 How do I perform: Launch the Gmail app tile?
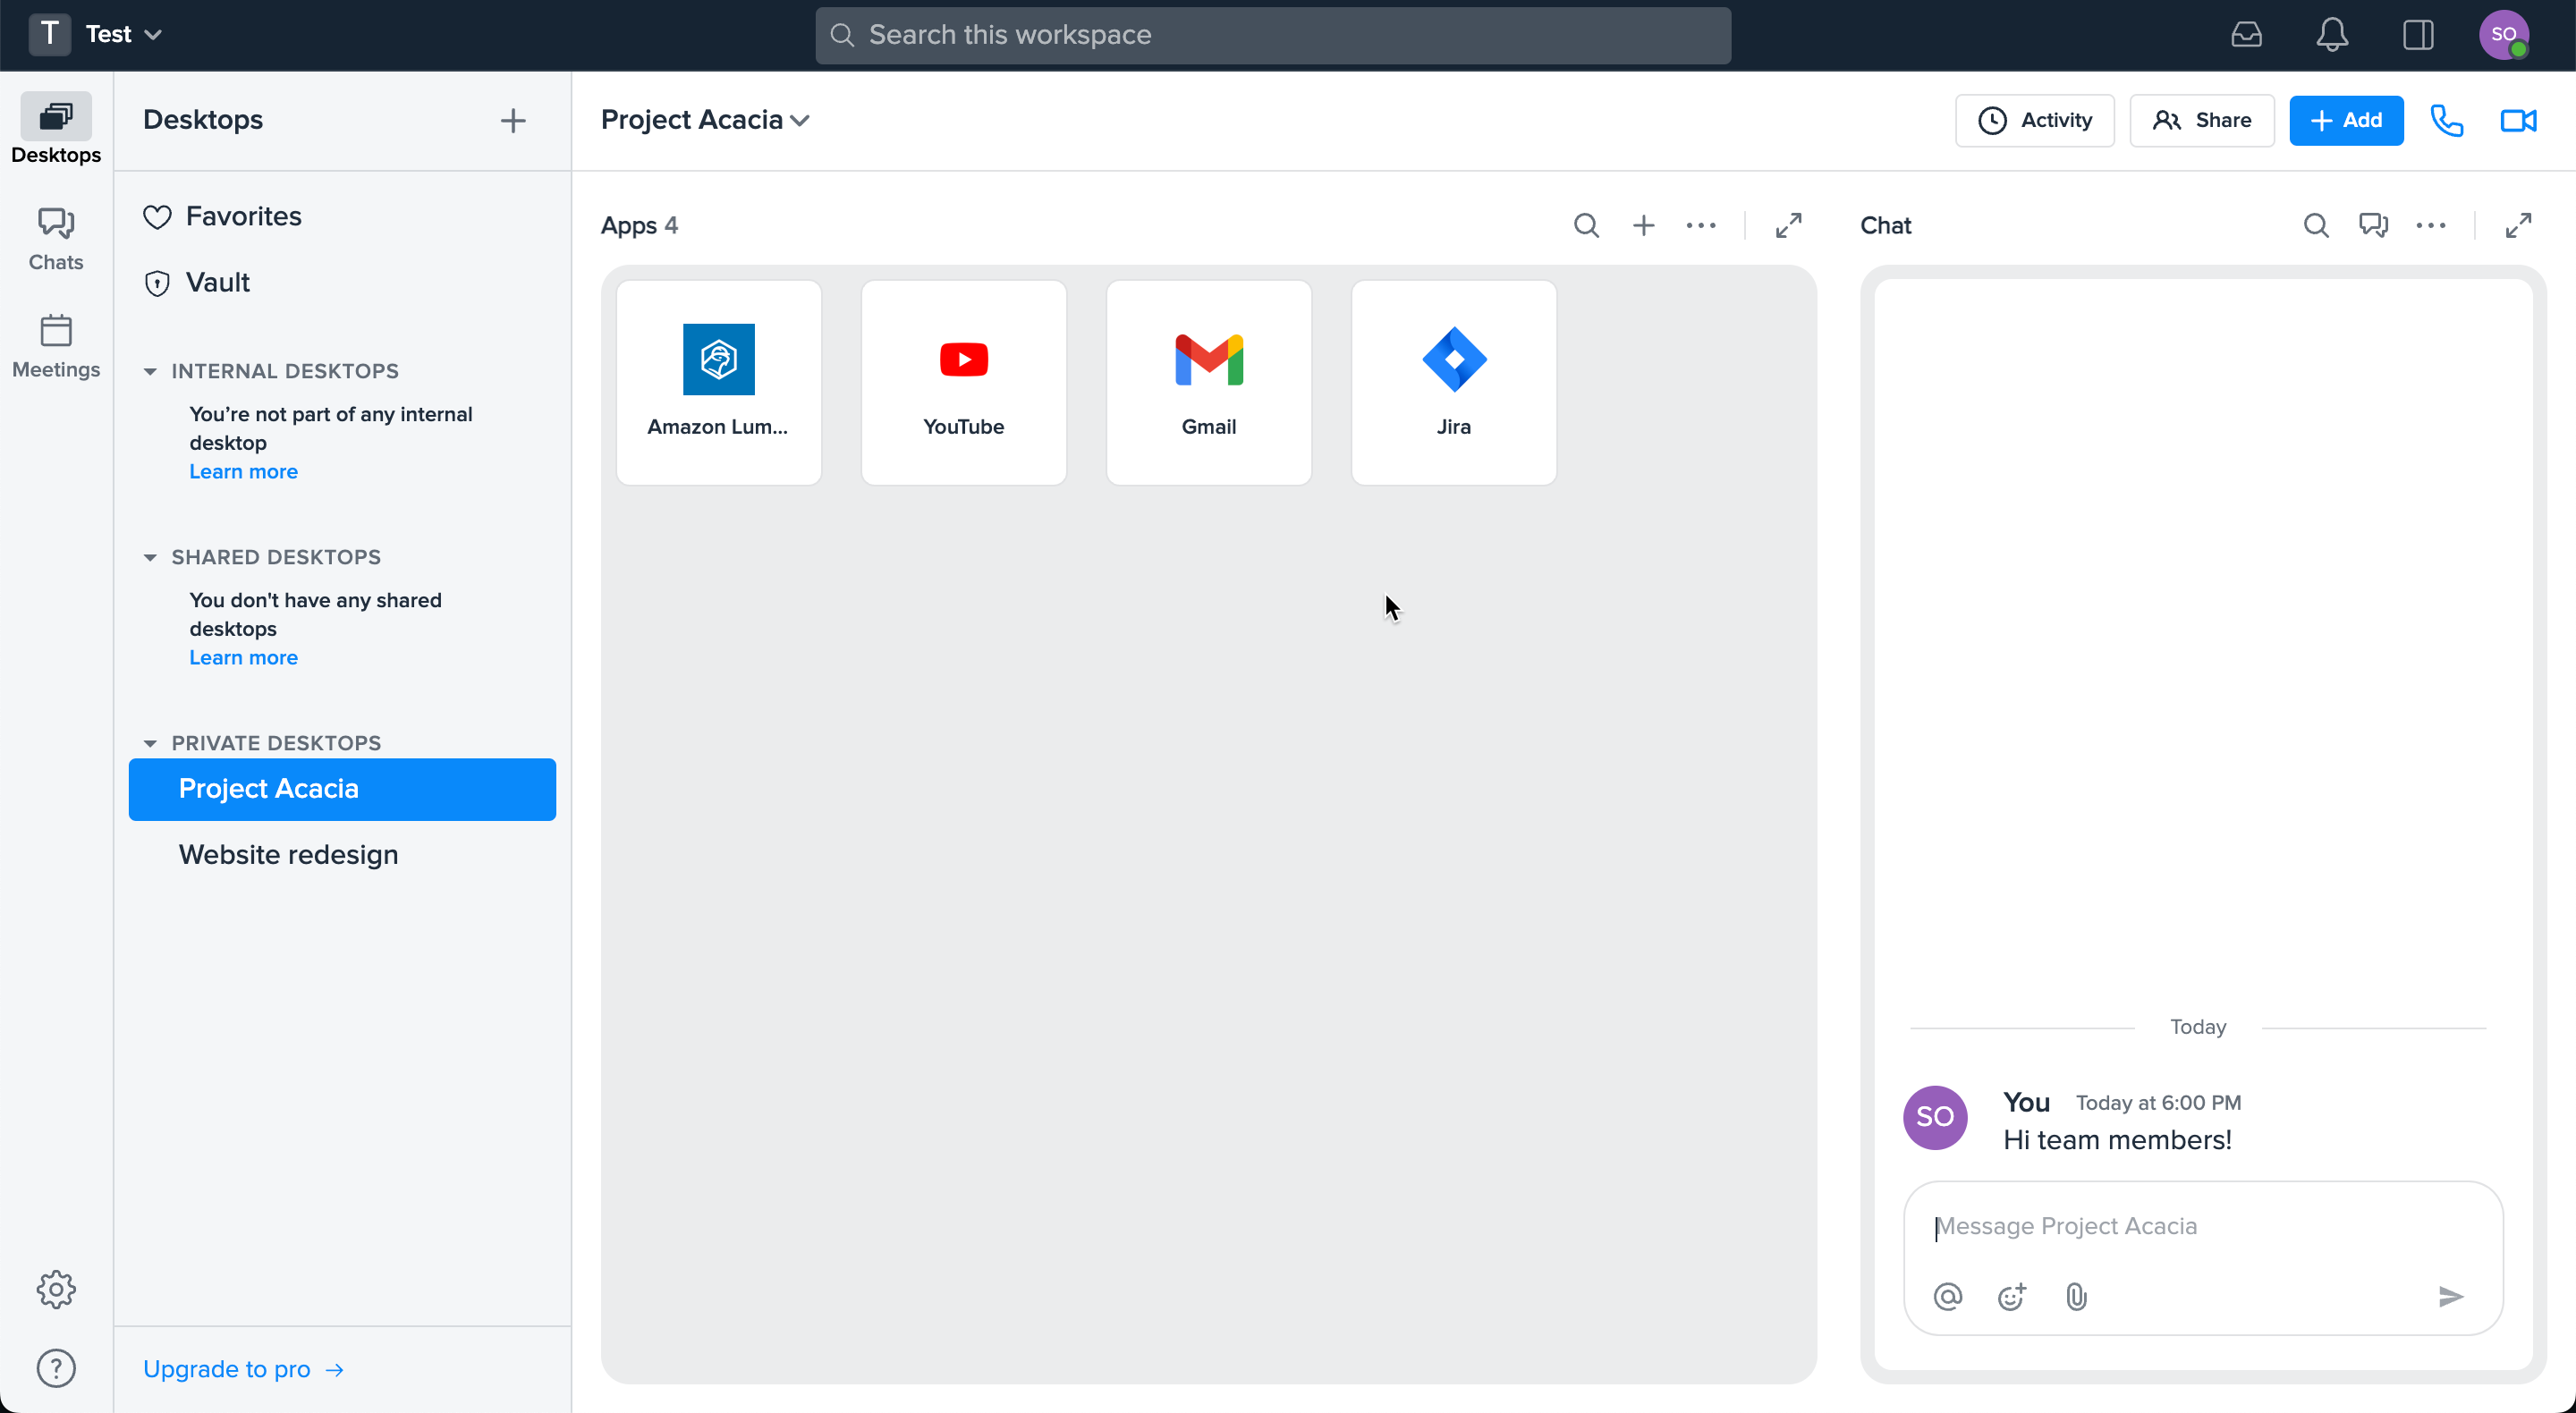1209,382
